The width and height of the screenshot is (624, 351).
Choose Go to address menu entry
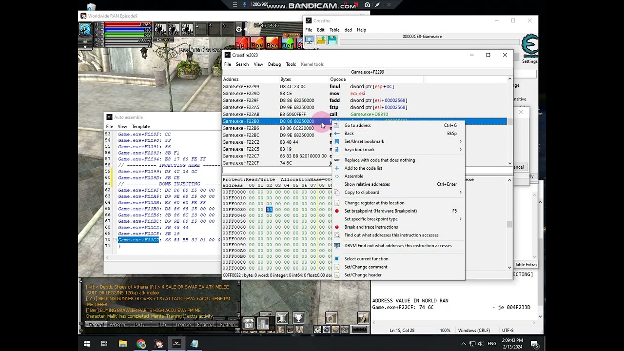click(357, 125)
